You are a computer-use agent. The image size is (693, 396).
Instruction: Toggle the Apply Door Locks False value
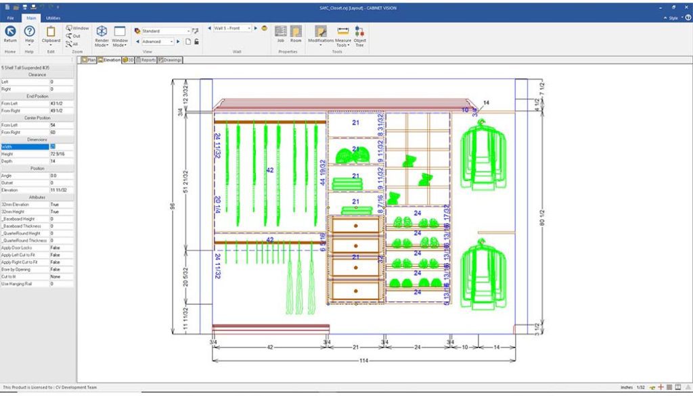point(61,248)
